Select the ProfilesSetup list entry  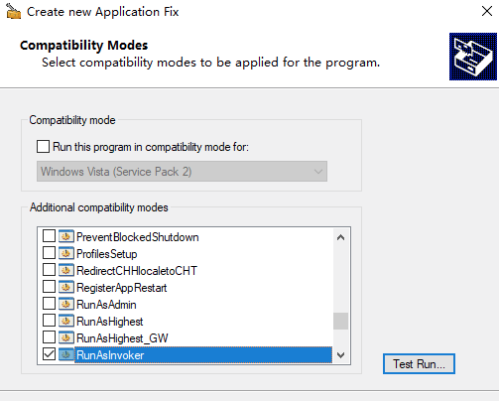click(x=107, y=254)
